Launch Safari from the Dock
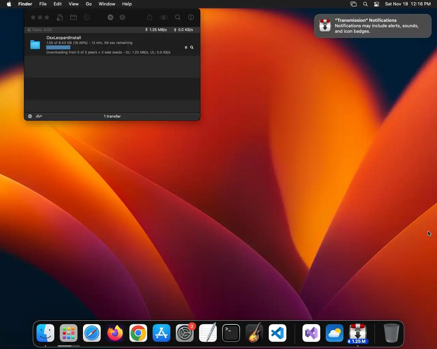This screenshot has height=349, width=437. pyautogui.click(x=92, y=333)
